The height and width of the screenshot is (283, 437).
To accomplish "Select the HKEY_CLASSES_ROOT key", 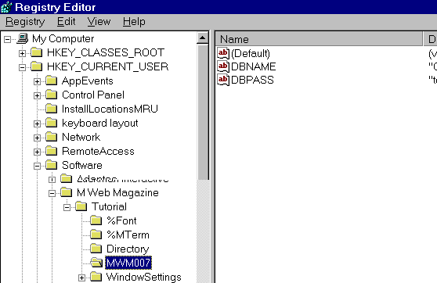I will tap(106, 52).
